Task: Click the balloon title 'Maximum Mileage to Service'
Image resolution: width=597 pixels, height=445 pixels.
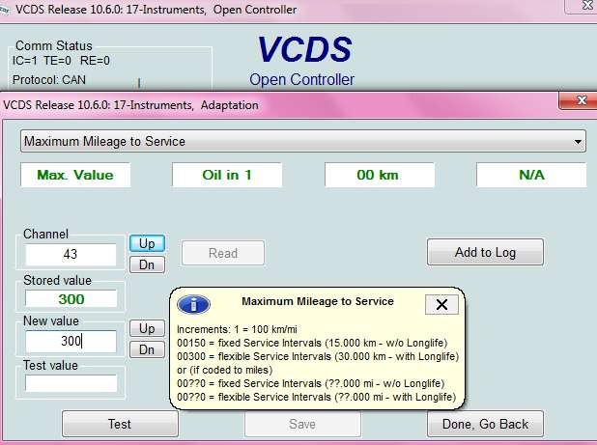Action: pos(318,301)
